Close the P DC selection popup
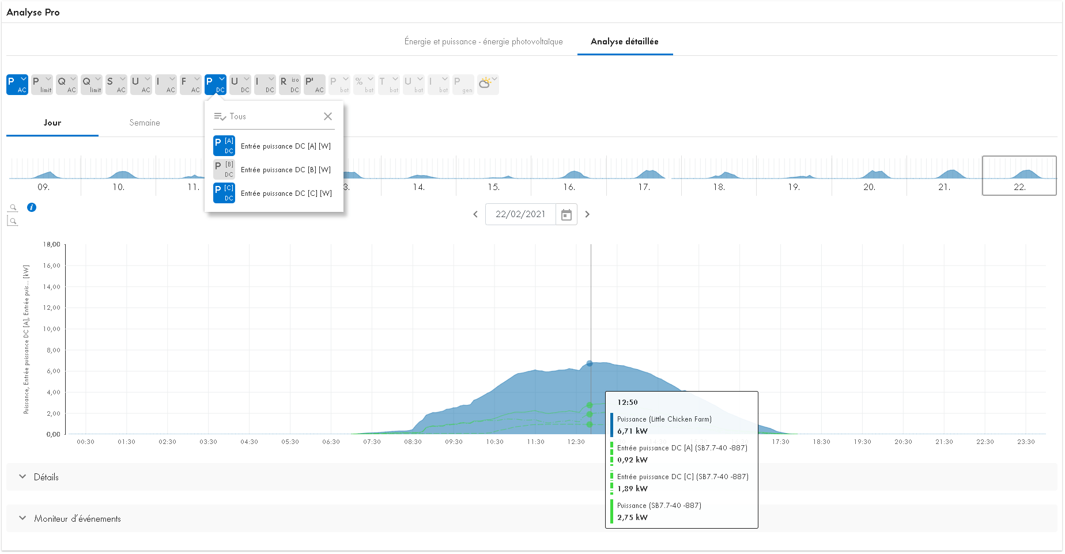 (x=327, y=116)
